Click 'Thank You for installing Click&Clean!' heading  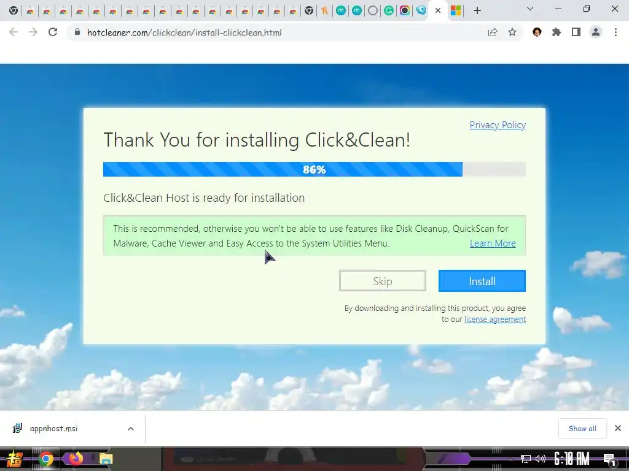(257, 140)
